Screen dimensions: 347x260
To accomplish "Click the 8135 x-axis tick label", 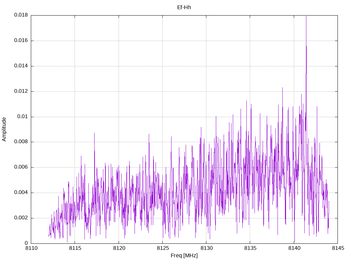I will 250,248.
